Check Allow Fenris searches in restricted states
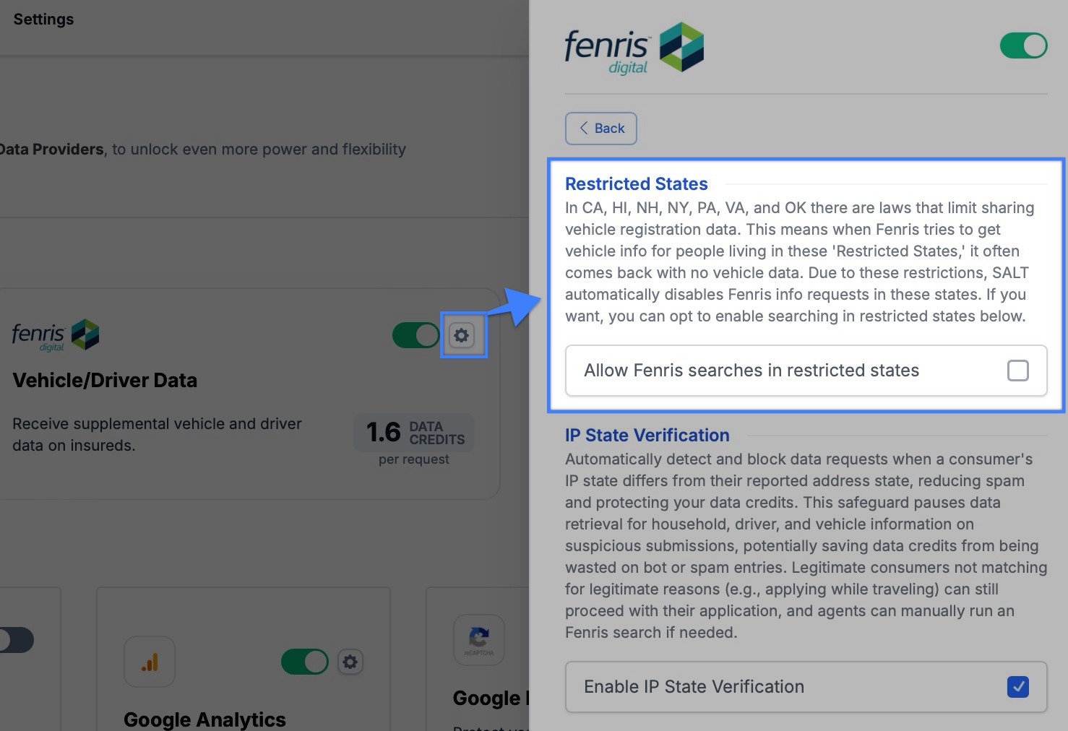The width and height of the screenshot is (1068, 731). click(1017, 371)
